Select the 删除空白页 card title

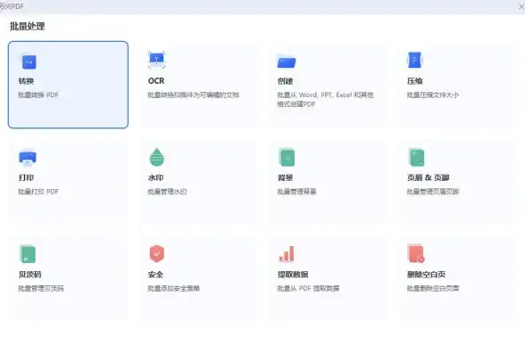tap(426, 275)
